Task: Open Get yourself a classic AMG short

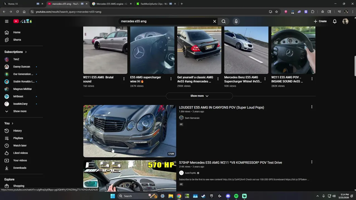Action: [x=199, y=50]
